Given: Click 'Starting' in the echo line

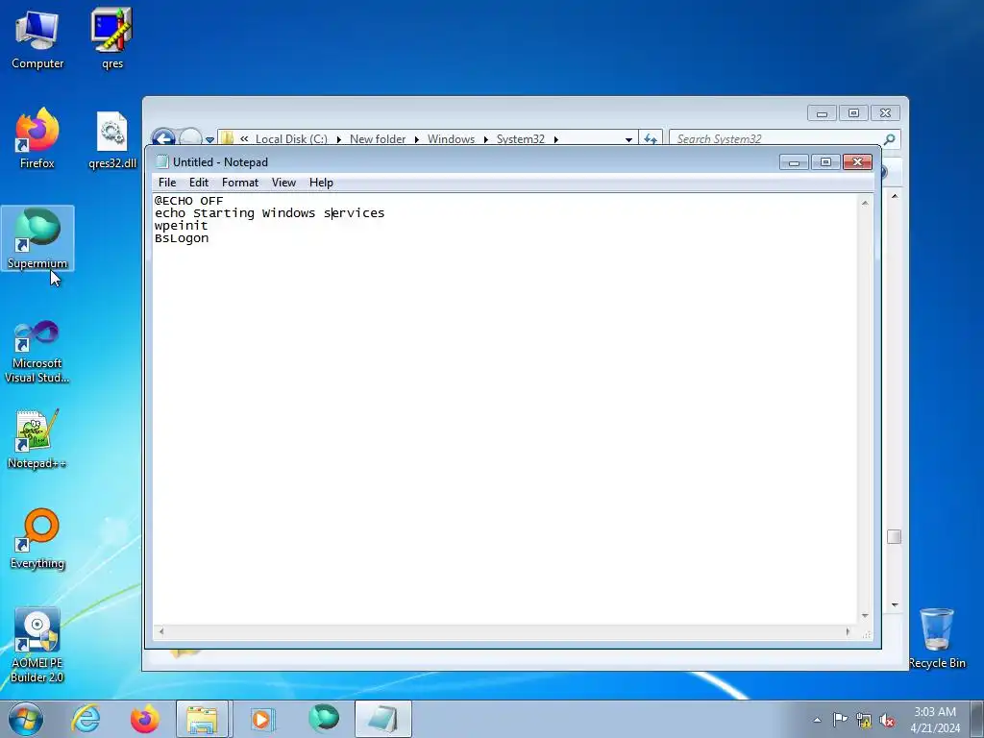Looking at the screenshot, I should click(x=223, y=213).
